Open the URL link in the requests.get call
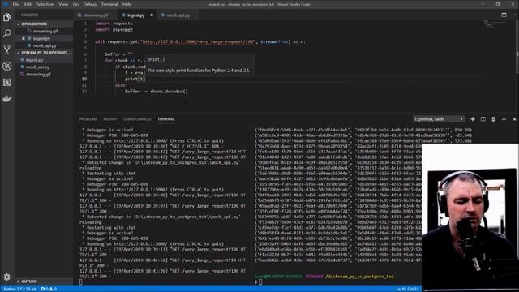The height and width of the screenshot is (292, 519). coord(198,41)
